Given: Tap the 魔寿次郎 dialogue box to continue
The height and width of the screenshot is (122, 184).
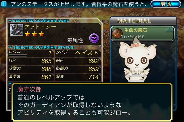Looking at the screenshot, I should [x=92, y=102].
